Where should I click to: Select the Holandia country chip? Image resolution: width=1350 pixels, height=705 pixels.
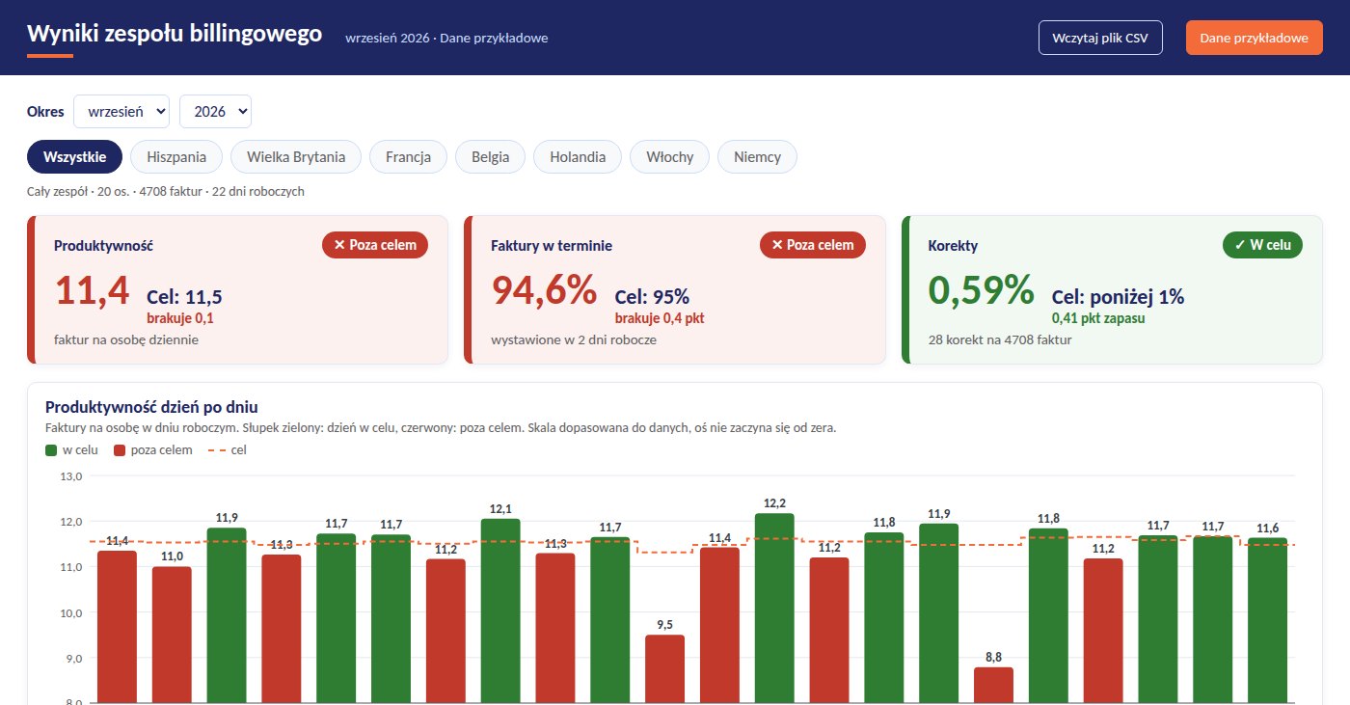click(x=578, y=157)
